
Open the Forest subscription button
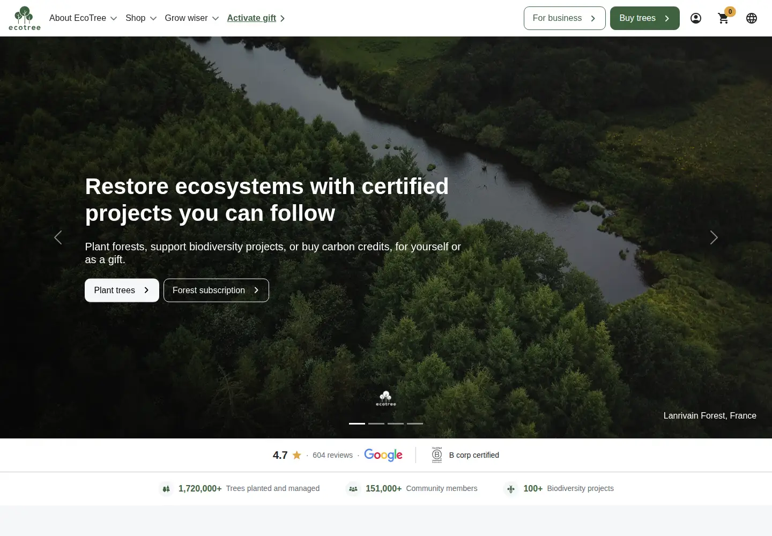tap(216, 291)
